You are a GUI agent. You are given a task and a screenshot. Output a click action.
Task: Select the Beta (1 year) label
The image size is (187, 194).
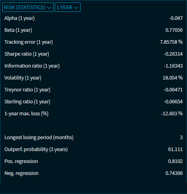click(x=18, y=30)
